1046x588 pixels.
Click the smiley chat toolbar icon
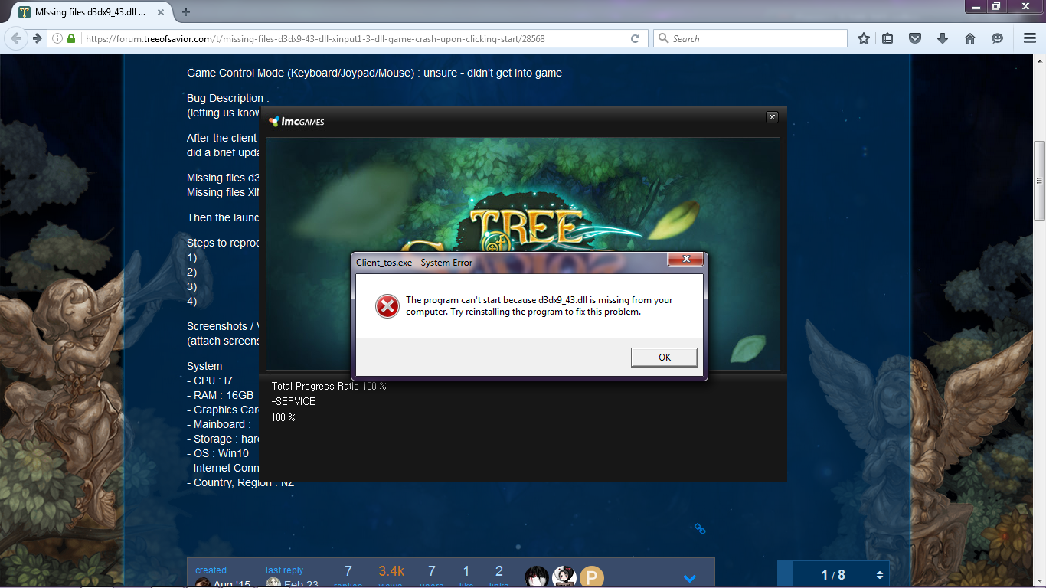click(997, 38)
